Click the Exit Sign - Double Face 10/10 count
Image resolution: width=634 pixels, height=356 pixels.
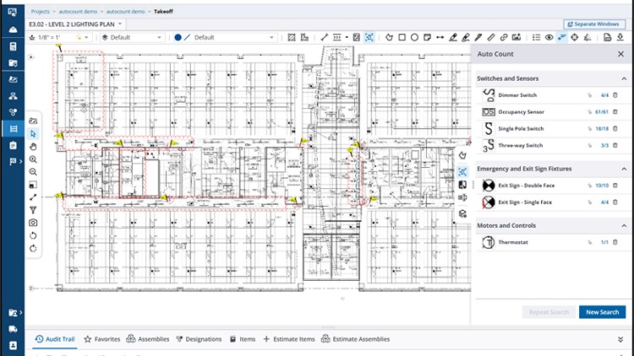click(602, 186)
